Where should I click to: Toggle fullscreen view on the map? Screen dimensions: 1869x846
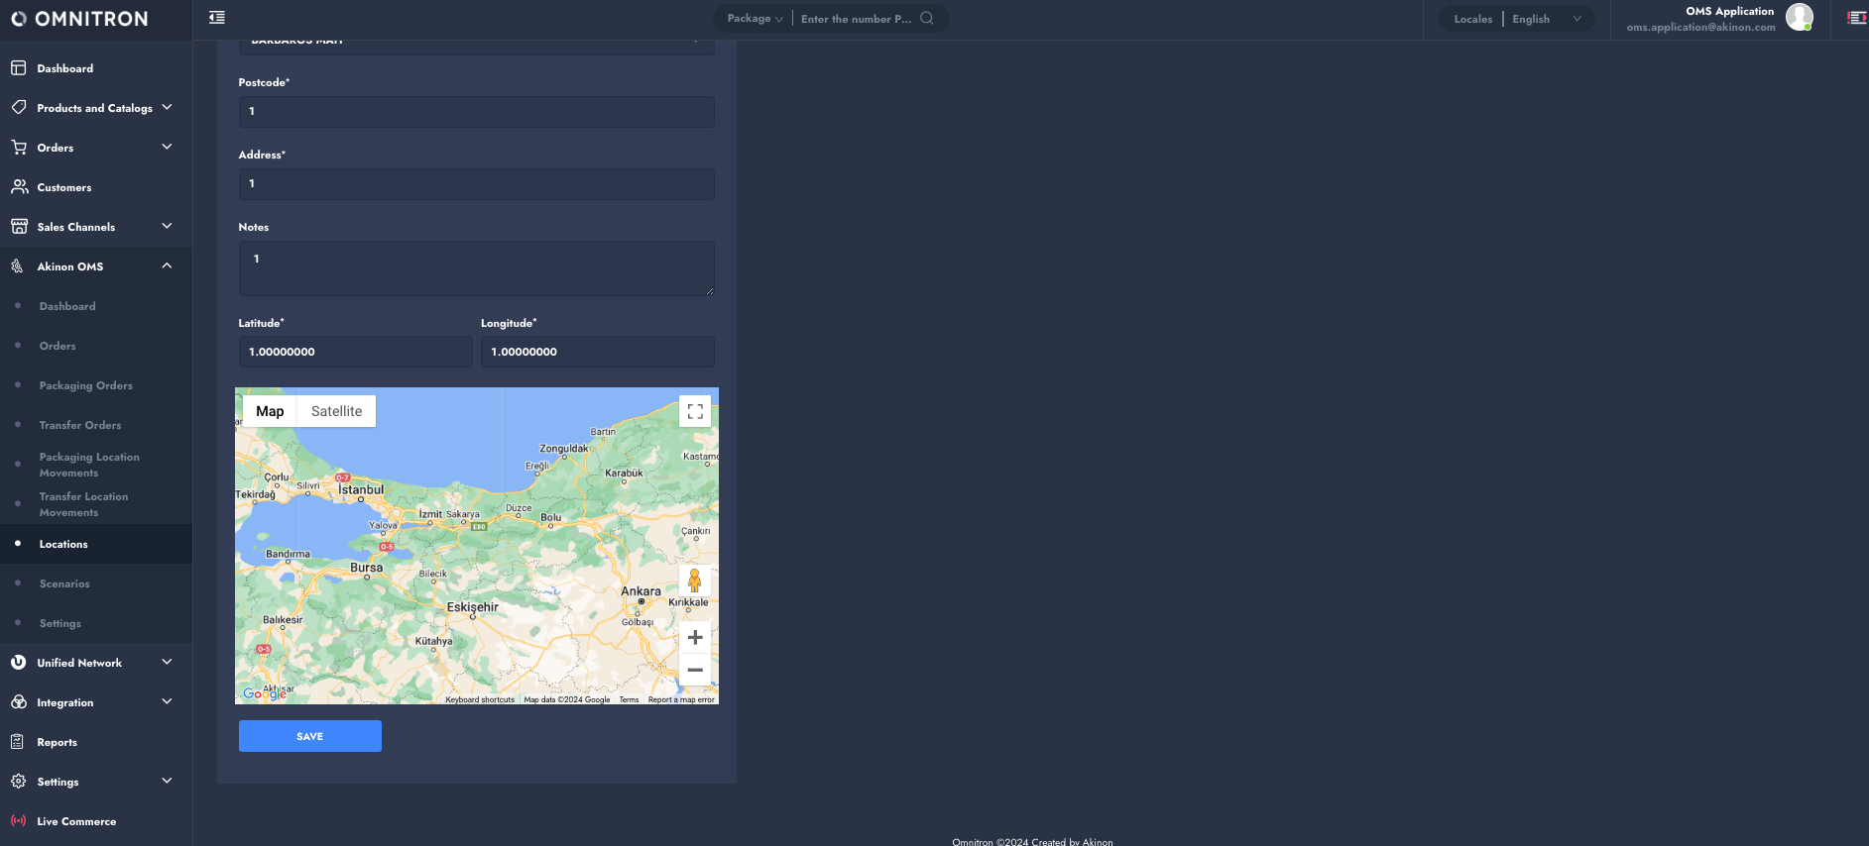pos(695,411)
